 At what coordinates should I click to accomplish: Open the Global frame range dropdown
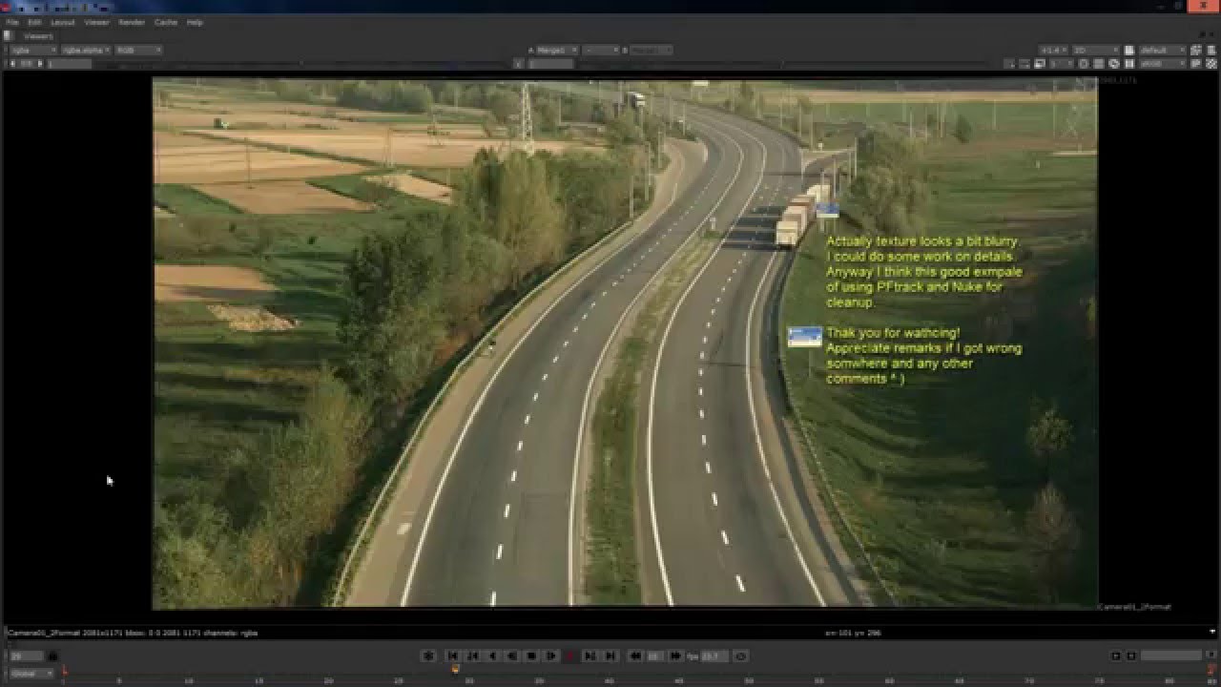(x=31, y=673)
